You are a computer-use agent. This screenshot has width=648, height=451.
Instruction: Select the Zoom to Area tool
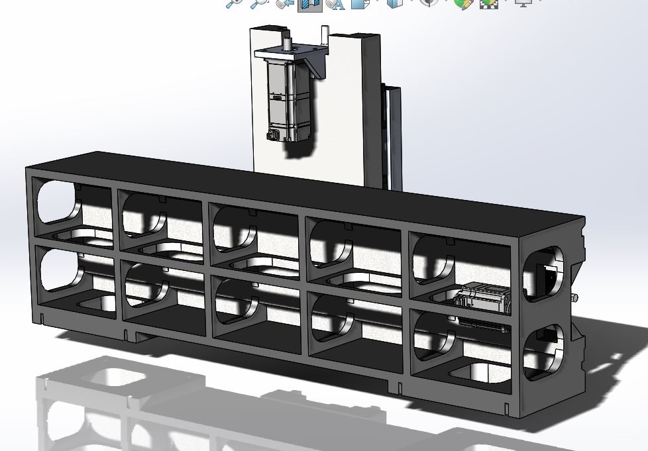(x=259, y=4)
